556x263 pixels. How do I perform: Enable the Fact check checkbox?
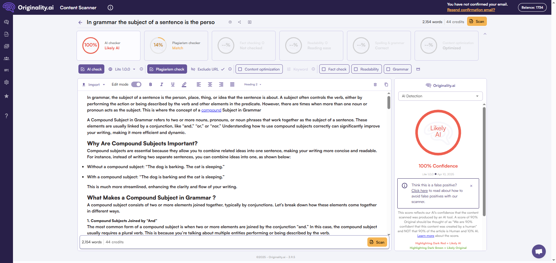[324, 69]
